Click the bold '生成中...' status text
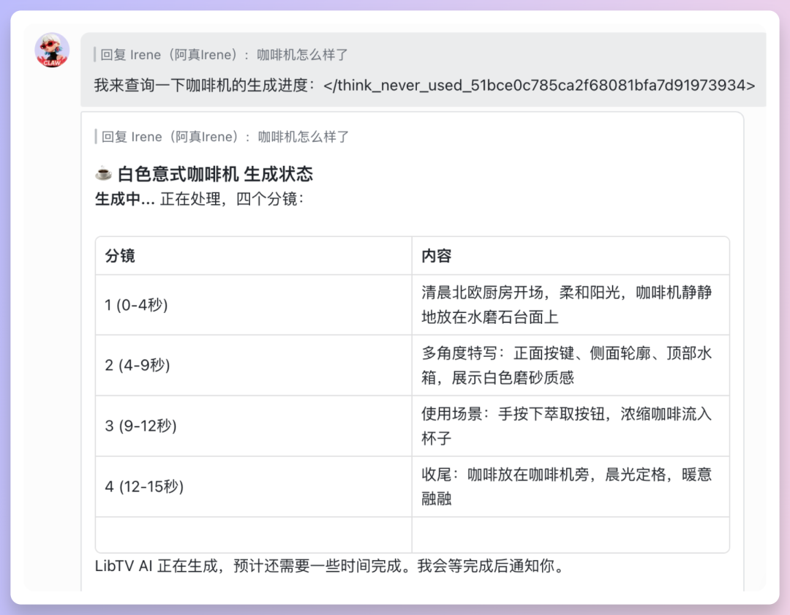Screen dimensions: 790x615 coord(125,199)
